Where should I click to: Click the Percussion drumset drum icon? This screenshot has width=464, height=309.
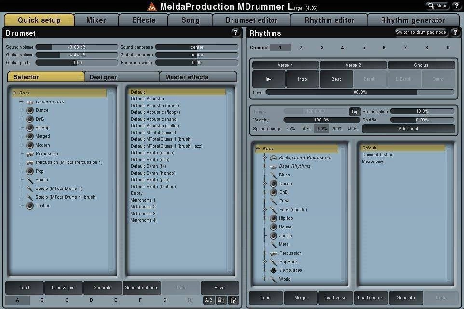tap(30, 154)
